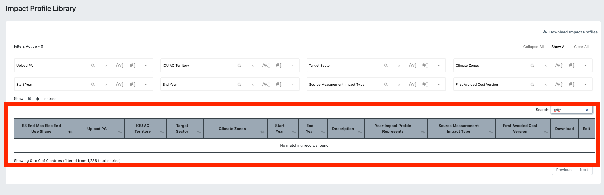Sort IOU AC Territory filter by number
604x195 pixels.
[x=279, y=65]
